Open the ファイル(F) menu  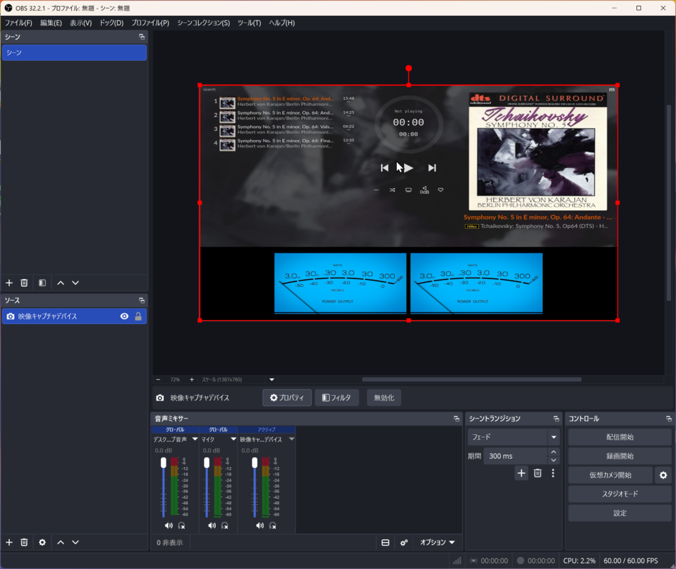pyautogui.click(x=18, y=23)
